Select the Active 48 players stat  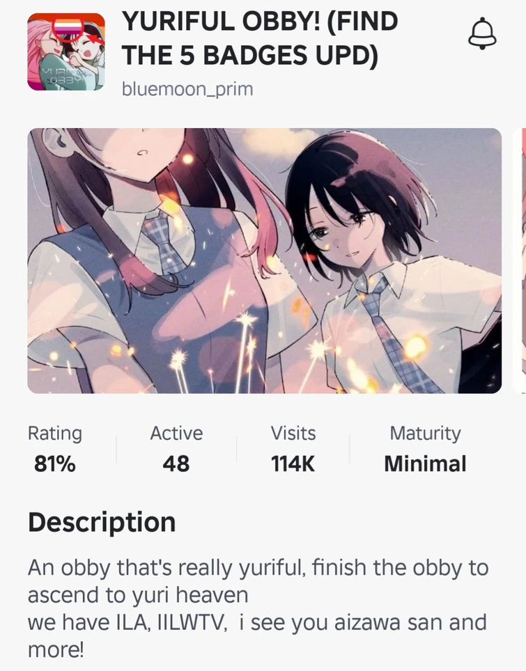point(176,448)
